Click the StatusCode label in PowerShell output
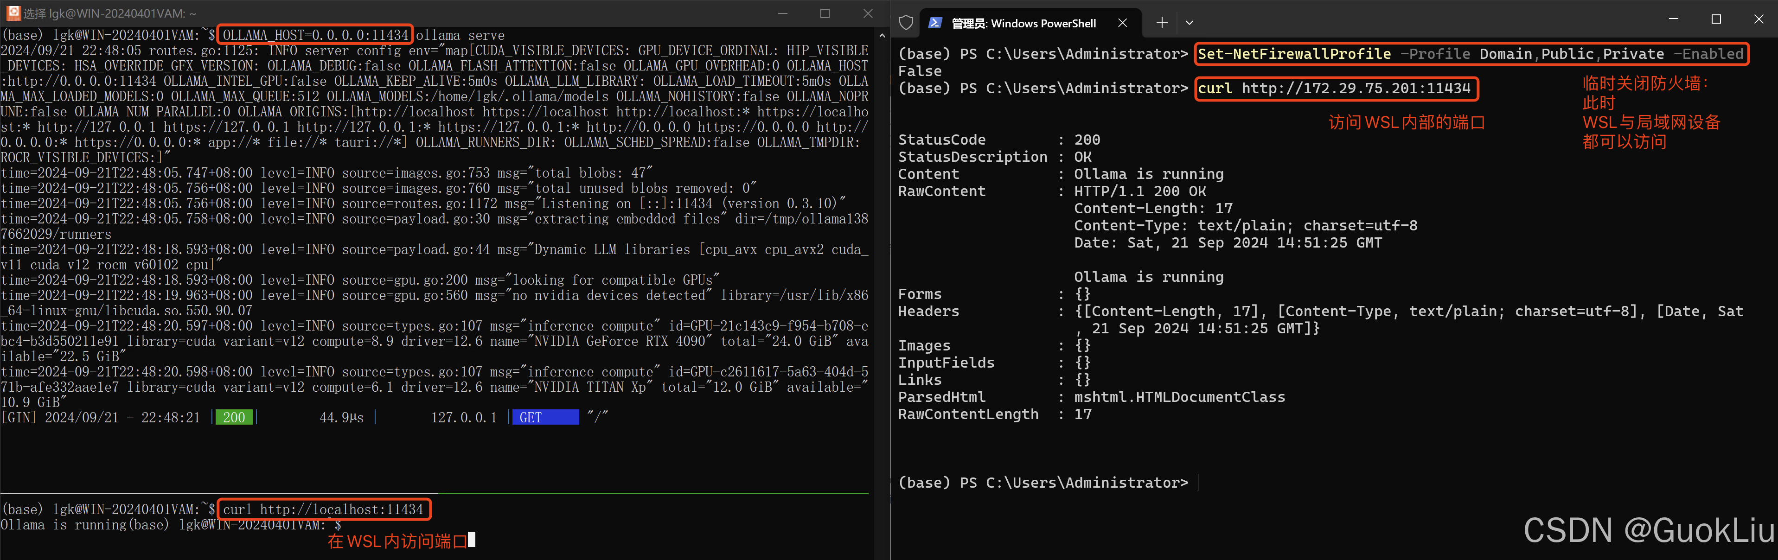Image resolution: width=1778 pixels, height=560 pixels. click(x=941, y=140)
